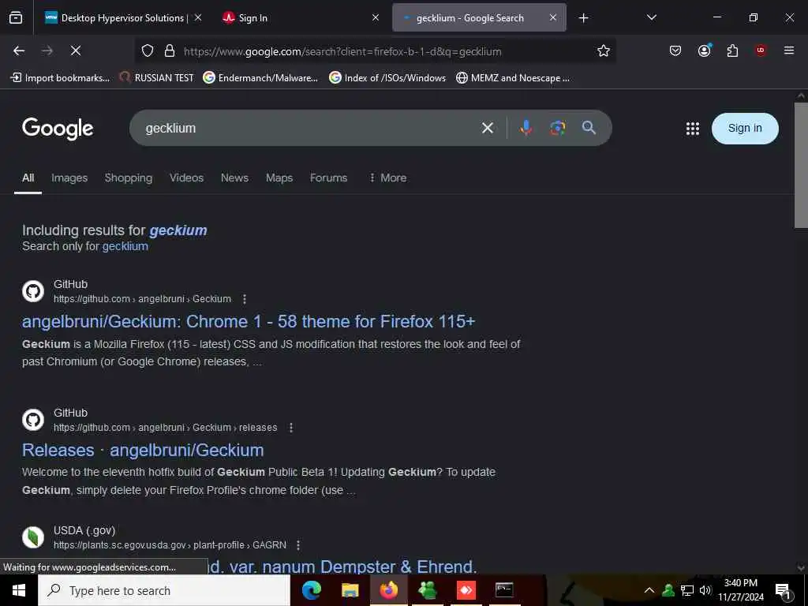
Task: Show site security info via the padlock icon
Action: tap(170, 50)
